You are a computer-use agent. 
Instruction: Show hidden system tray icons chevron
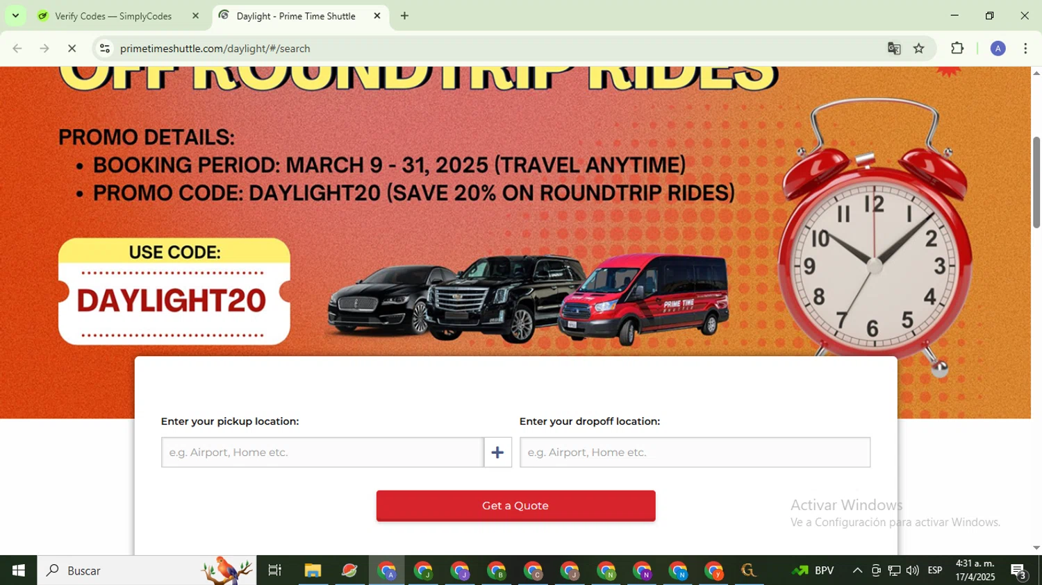point(857,570)
